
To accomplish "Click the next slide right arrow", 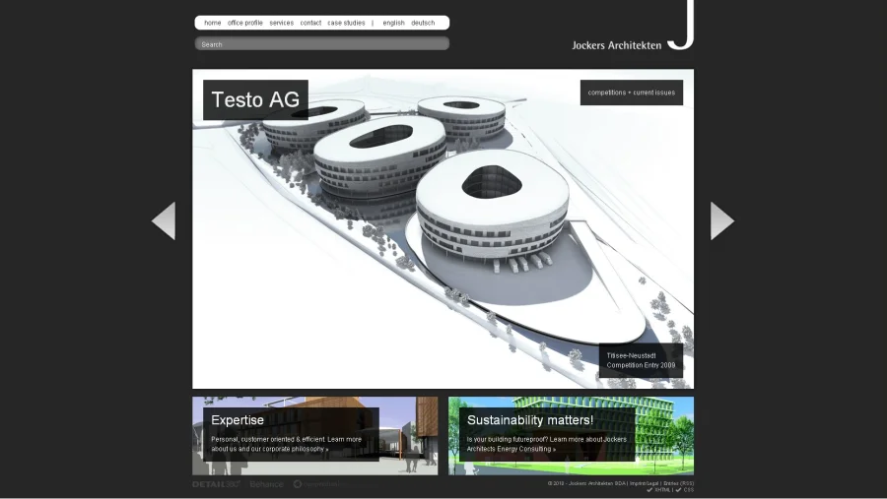I will point(721,220).
